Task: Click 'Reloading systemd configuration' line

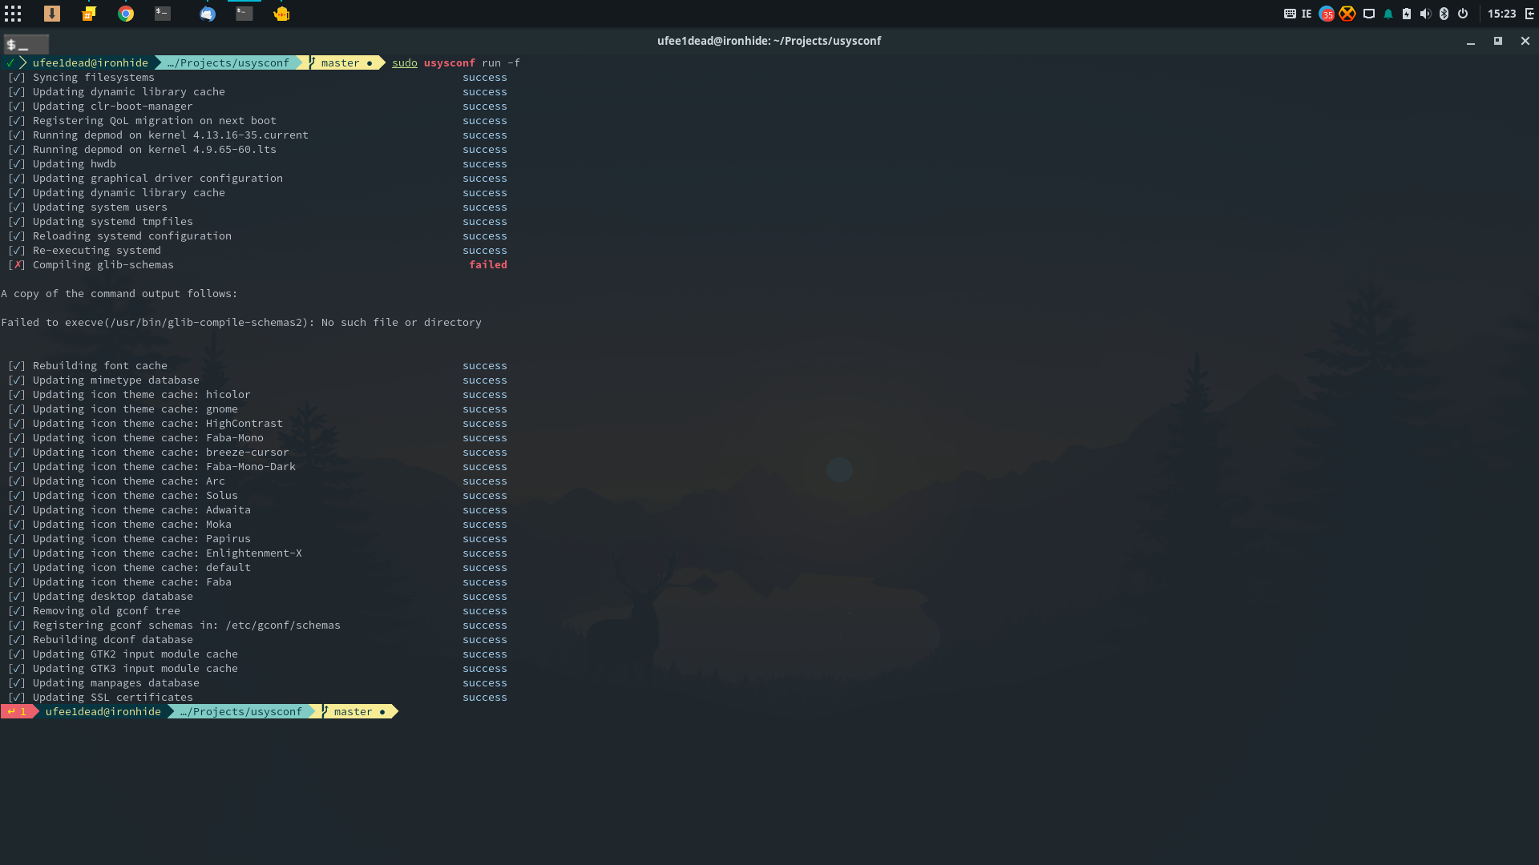Action: [132, 235]
